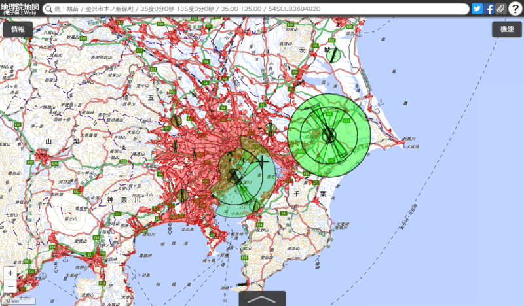This screenshot has height=306, width=524.
Task: Focus the place-name search field
Action: tap(255, 9)
